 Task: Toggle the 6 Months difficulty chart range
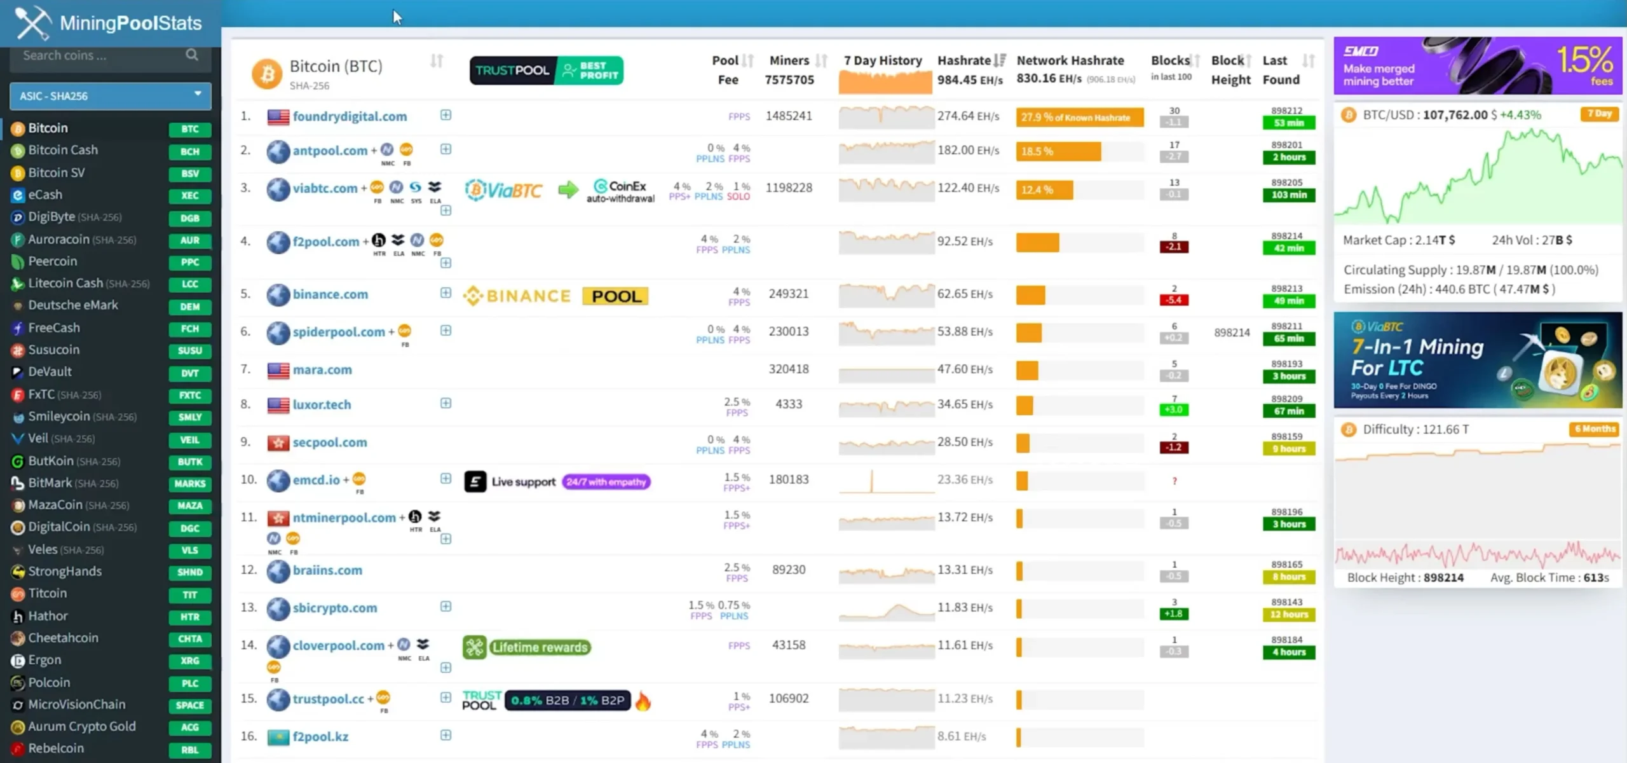[x=1595, y=429]
